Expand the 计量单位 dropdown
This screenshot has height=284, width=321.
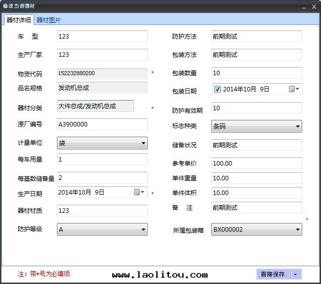[143, 144]
